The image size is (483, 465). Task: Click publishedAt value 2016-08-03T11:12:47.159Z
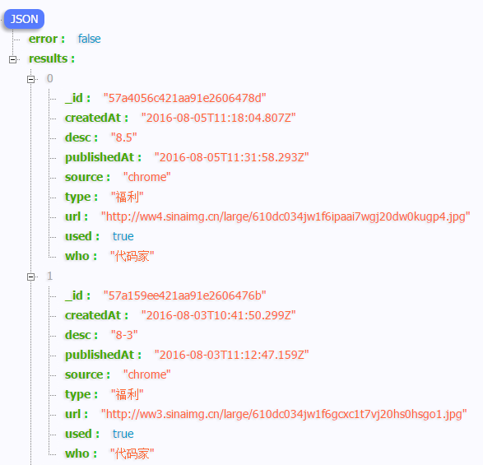pos(232,355)
